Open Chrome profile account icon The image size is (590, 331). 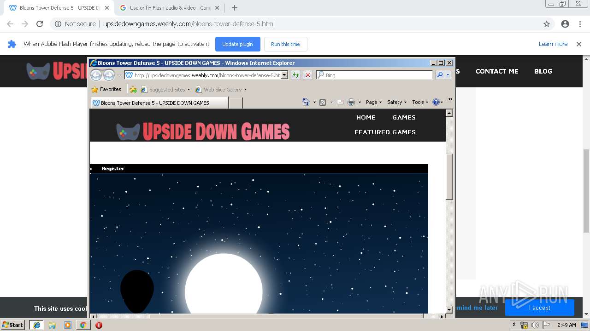click(x=565, y=24)
